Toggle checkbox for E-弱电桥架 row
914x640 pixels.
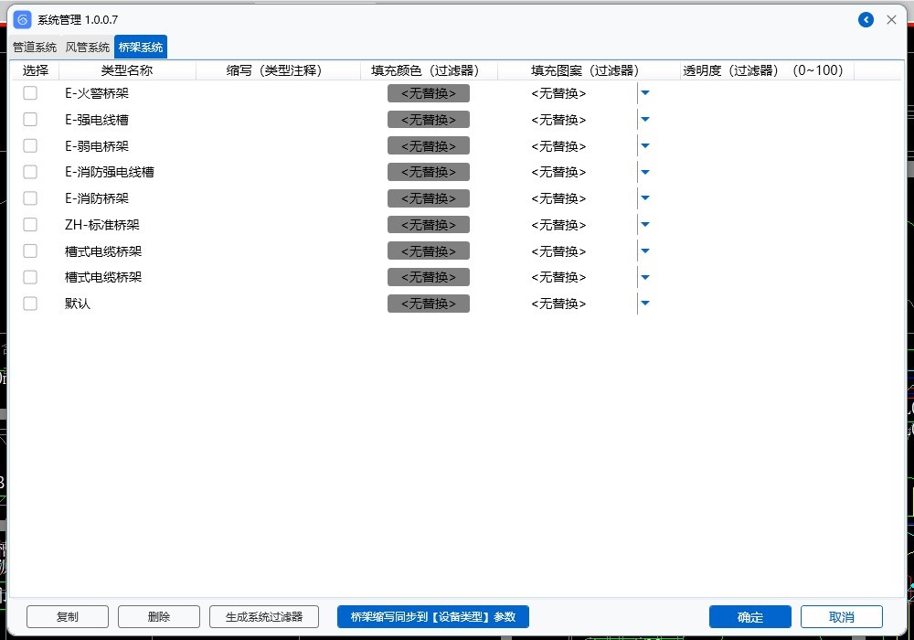point(30,146)
